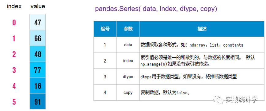This screenshot has width=266, height=111.
Task: Click the pink index number 5
Action: click(14, 102)
